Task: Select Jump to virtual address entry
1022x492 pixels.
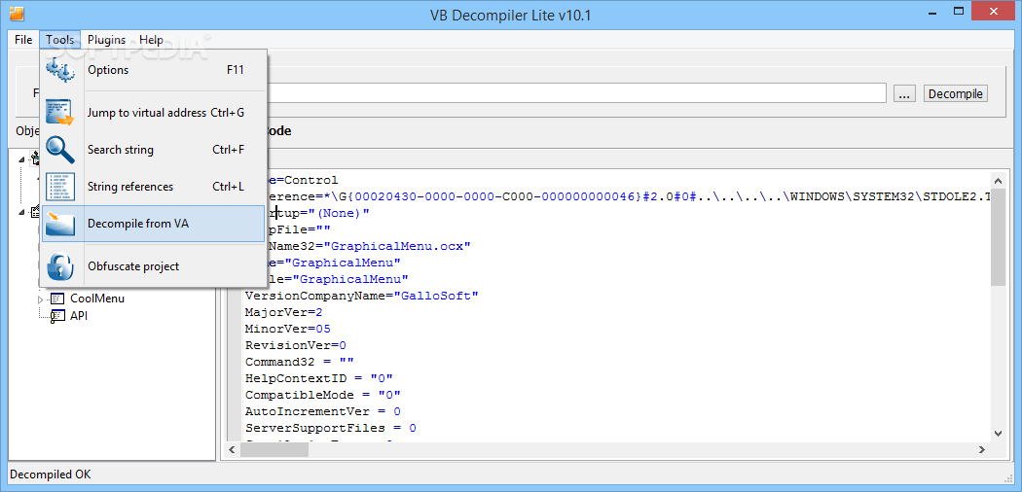Action: point(154,113)
